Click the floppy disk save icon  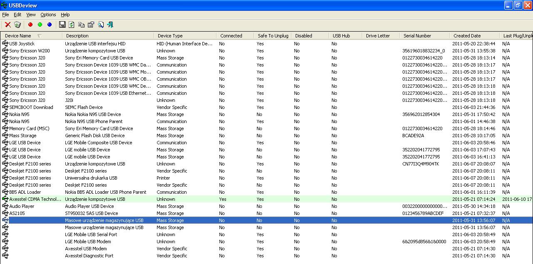[x=62, y=25]
